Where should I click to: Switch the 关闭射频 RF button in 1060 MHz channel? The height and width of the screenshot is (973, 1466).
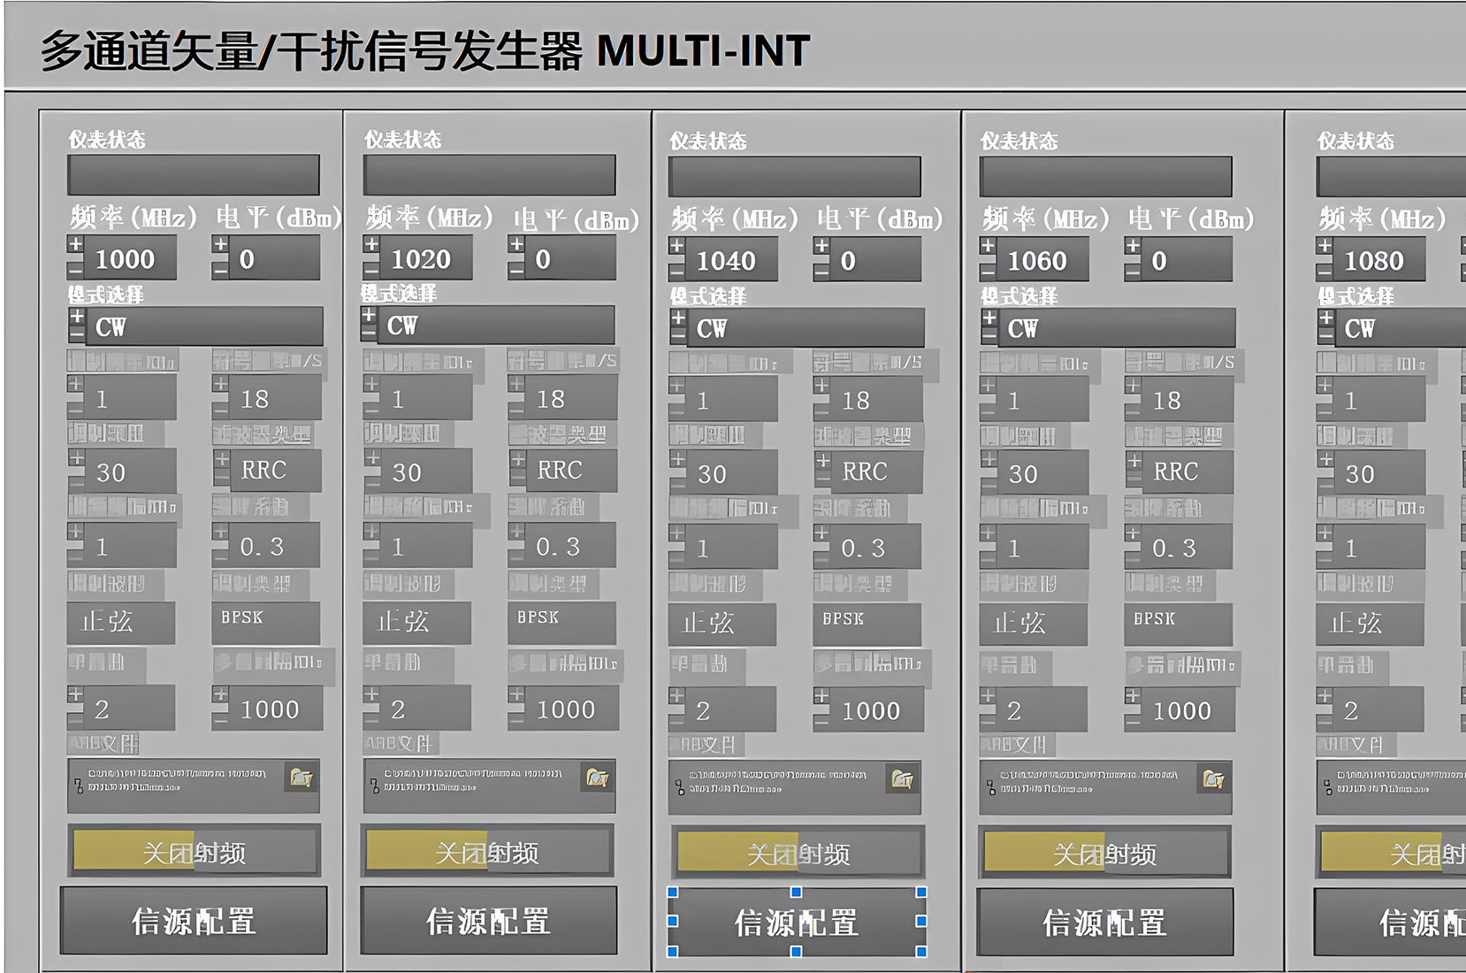(1104, 854)
